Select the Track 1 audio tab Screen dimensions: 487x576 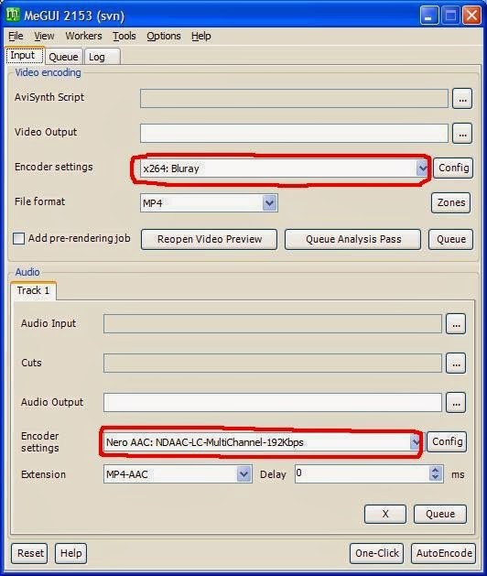33,290
